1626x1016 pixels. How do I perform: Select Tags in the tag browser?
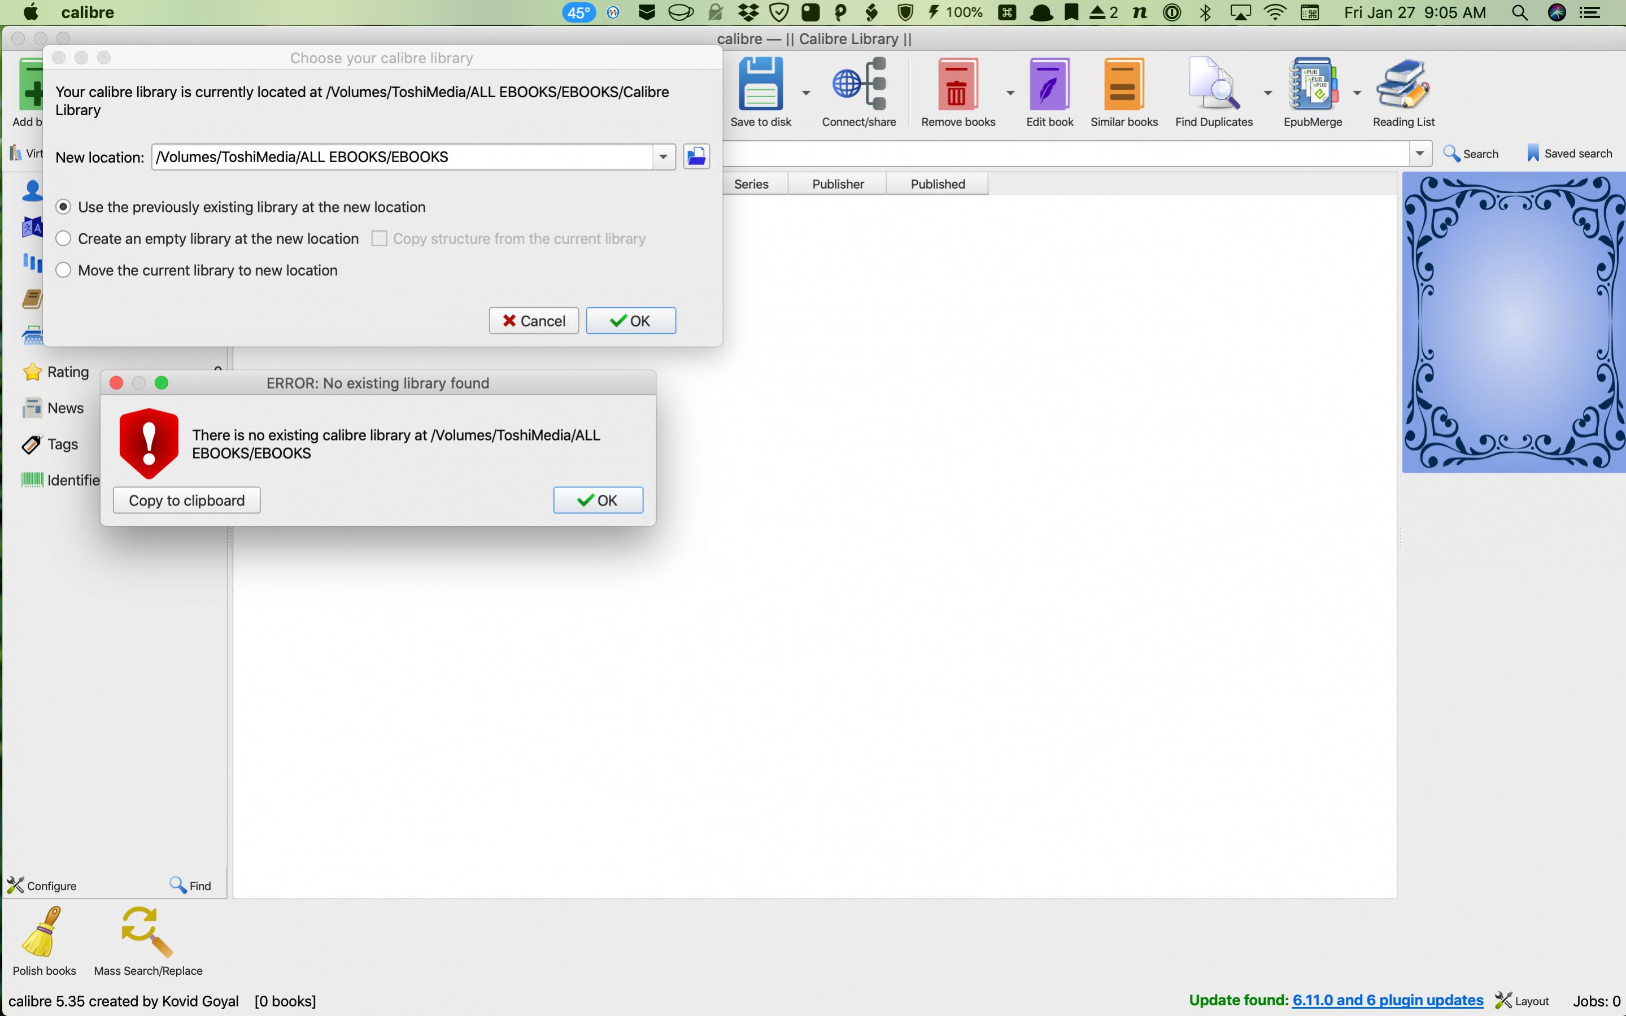[51, 444]
